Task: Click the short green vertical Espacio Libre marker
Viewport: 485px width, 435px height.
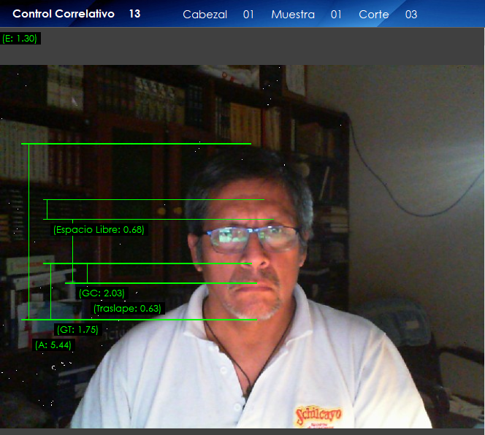Action: [x=47, y=209]
